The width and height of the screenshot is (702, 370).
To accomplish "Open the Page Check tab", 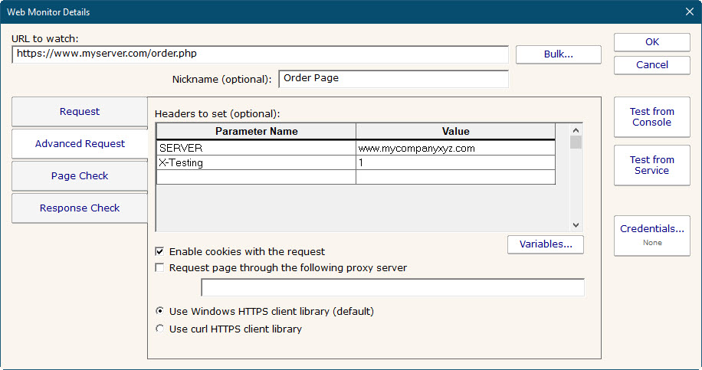I will 80,176.
